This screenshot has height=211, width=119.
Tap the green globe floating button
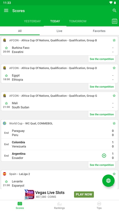[108, 181]
